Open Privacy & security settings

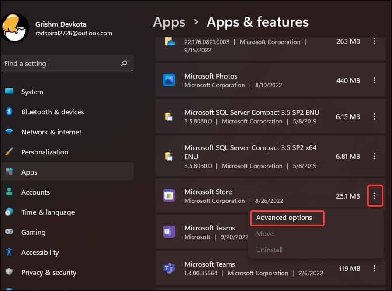click(67, 273)
